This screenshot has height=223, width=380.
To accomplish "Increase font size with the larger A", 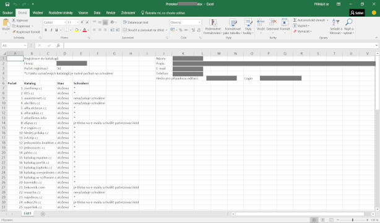I will 82,22.
